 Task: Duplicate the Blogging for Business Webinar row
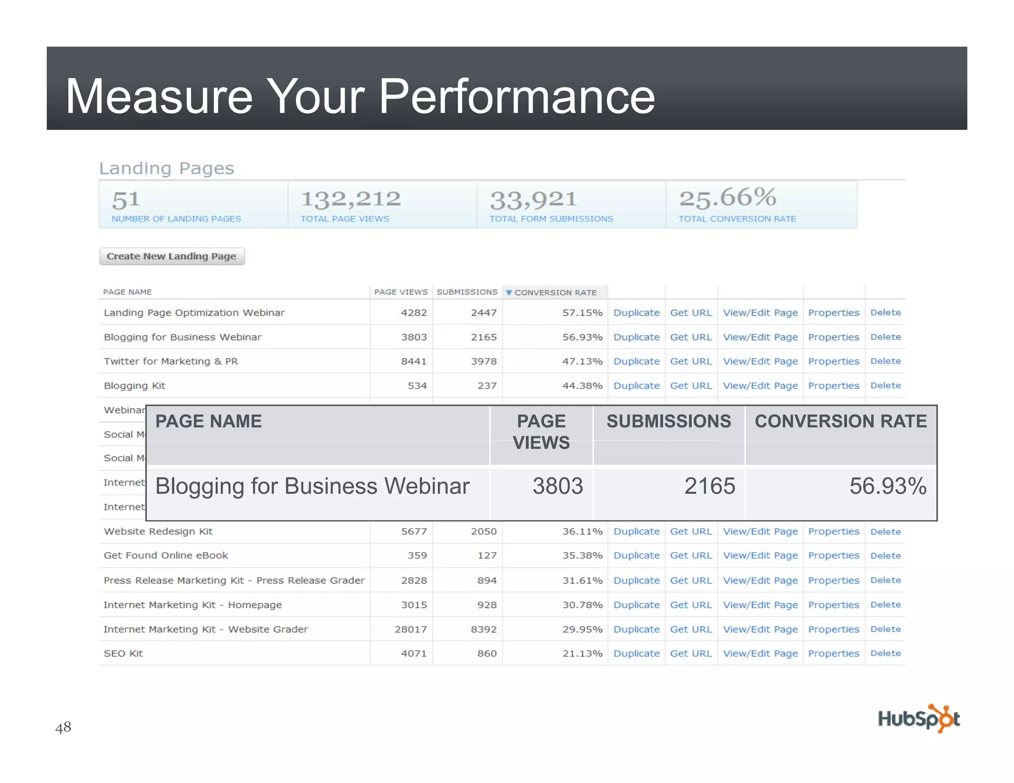(x=636, y=337)
